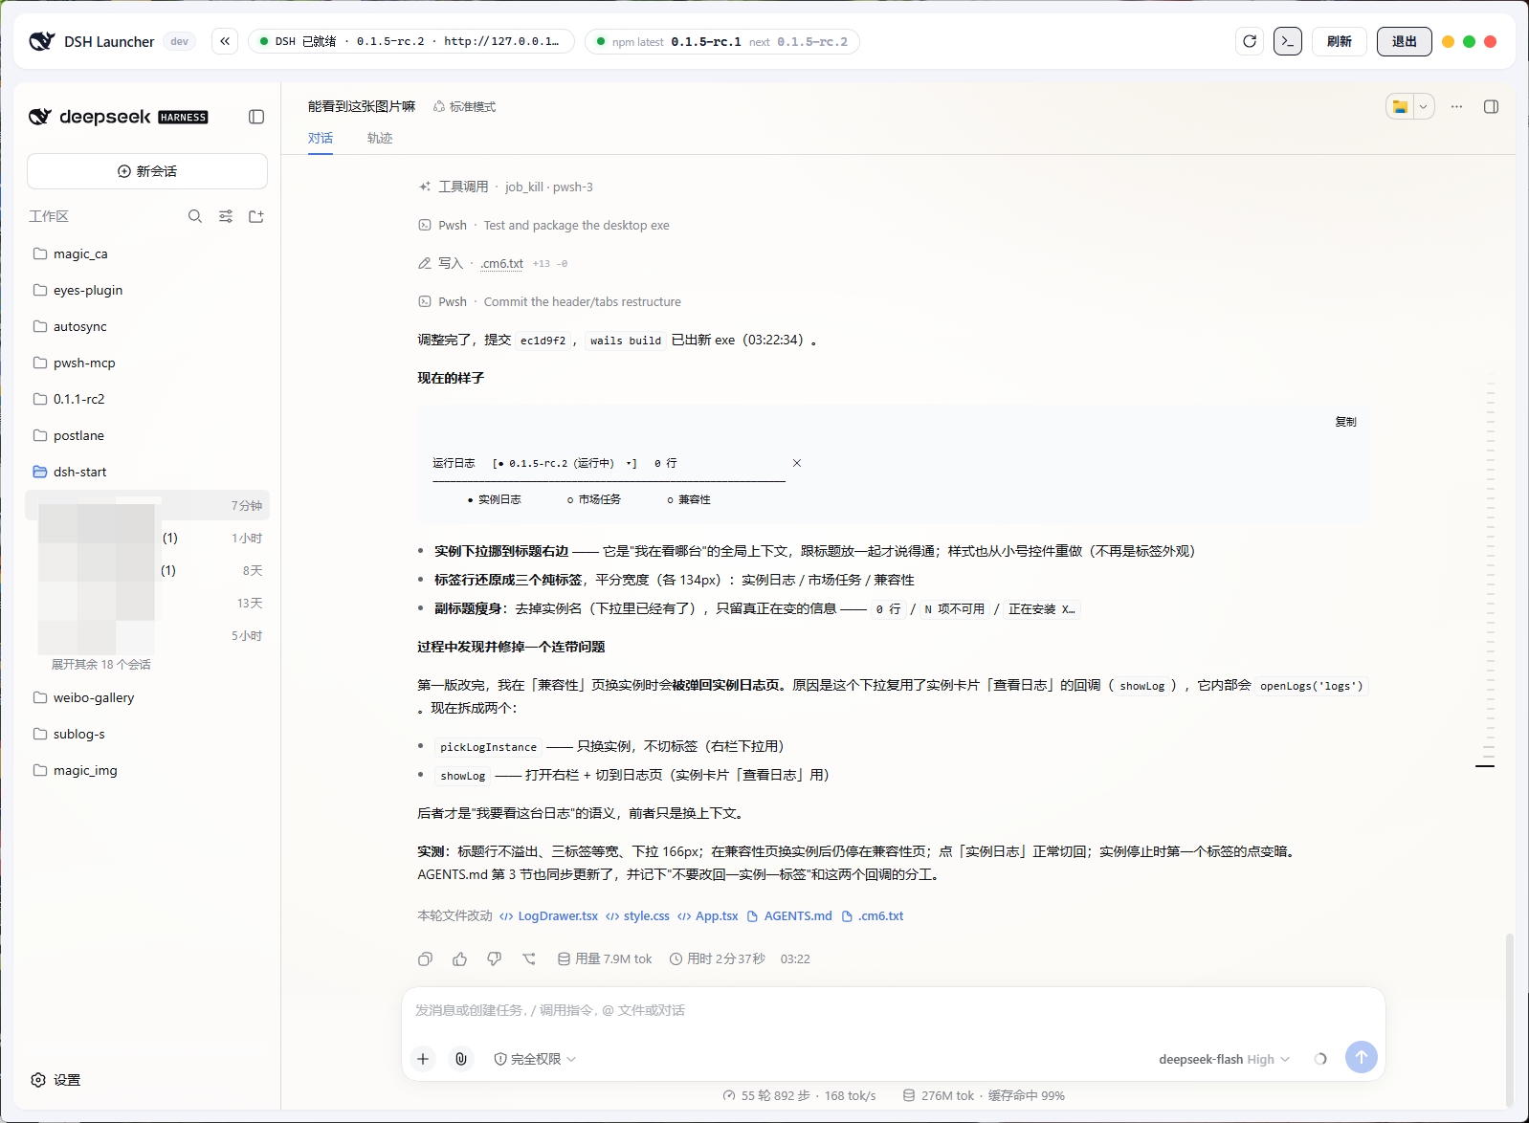Image resolution: width=1529 pixels, height=1123 pixels.
Task: Open the permissions dropdown 完全权限
Action: tap(535, 1059)
